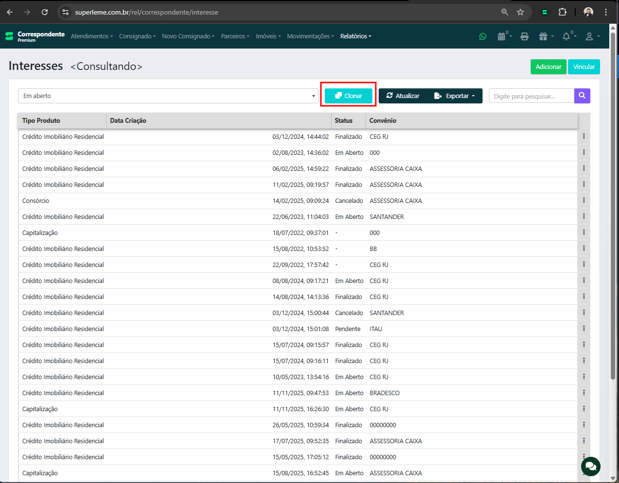
Task: Click the 'Digite para pesquisar' search field
Action: coord(531,96)
